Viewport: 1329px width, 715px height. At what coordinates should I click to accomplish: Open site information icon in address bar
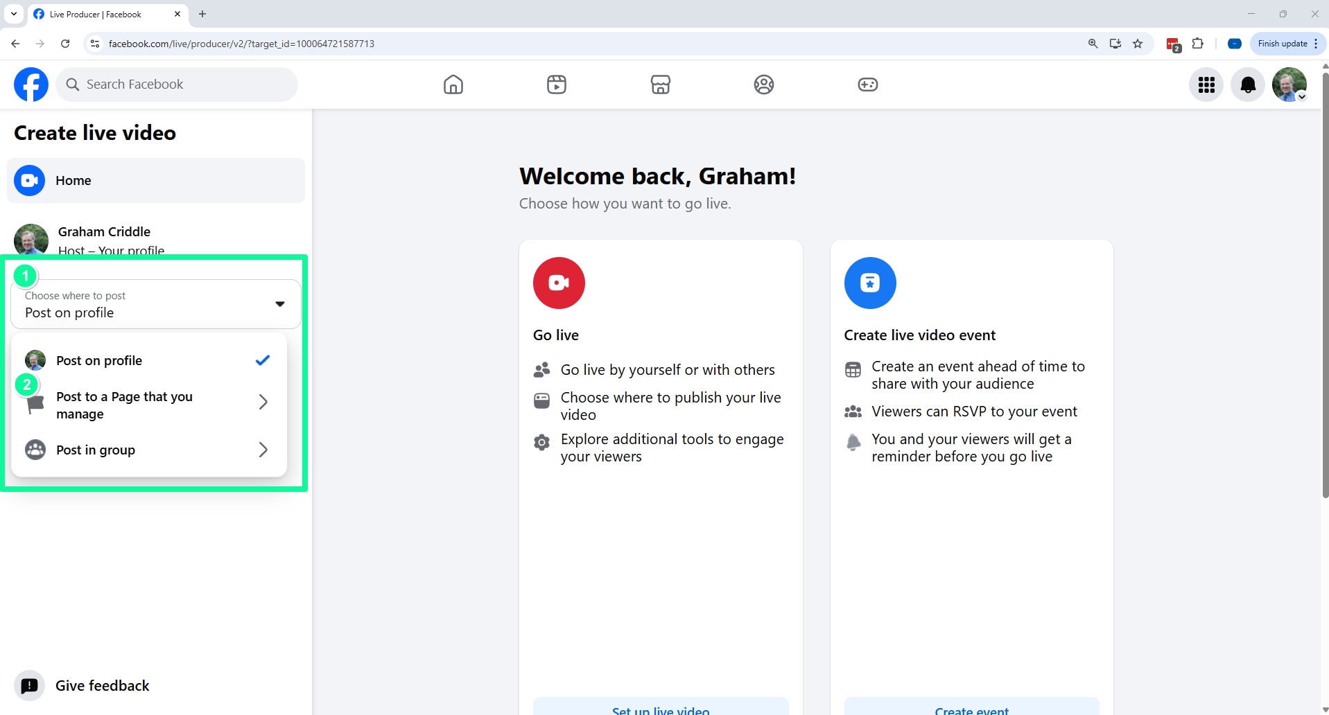click(x=95, y=44)
